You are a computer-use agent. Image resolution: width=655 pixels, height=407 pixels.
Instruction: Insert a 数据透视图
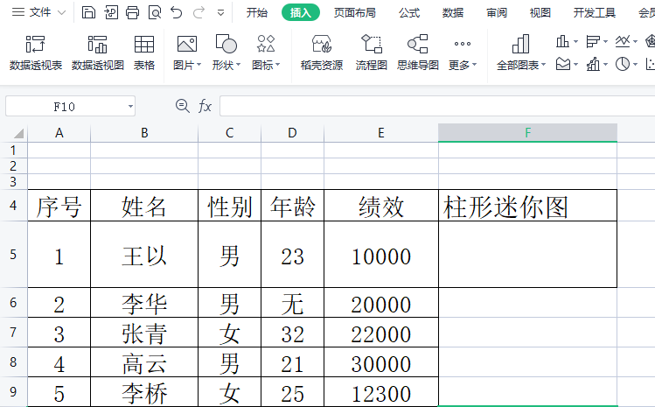point(97,53)
